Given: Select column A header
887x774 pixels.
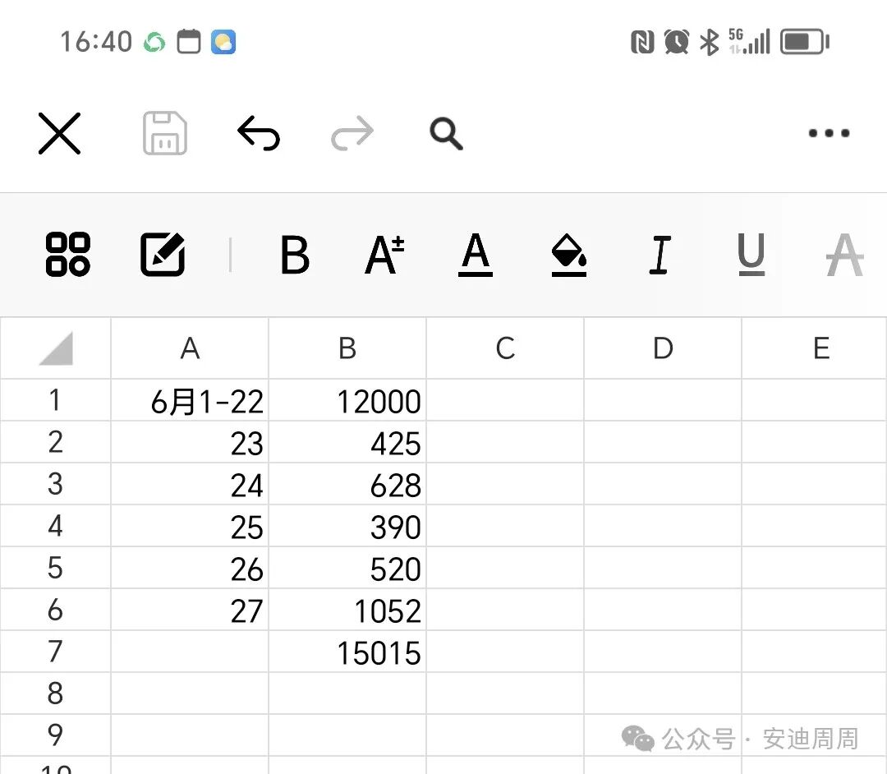Looking at the screenshot, I should coord(190,348).
